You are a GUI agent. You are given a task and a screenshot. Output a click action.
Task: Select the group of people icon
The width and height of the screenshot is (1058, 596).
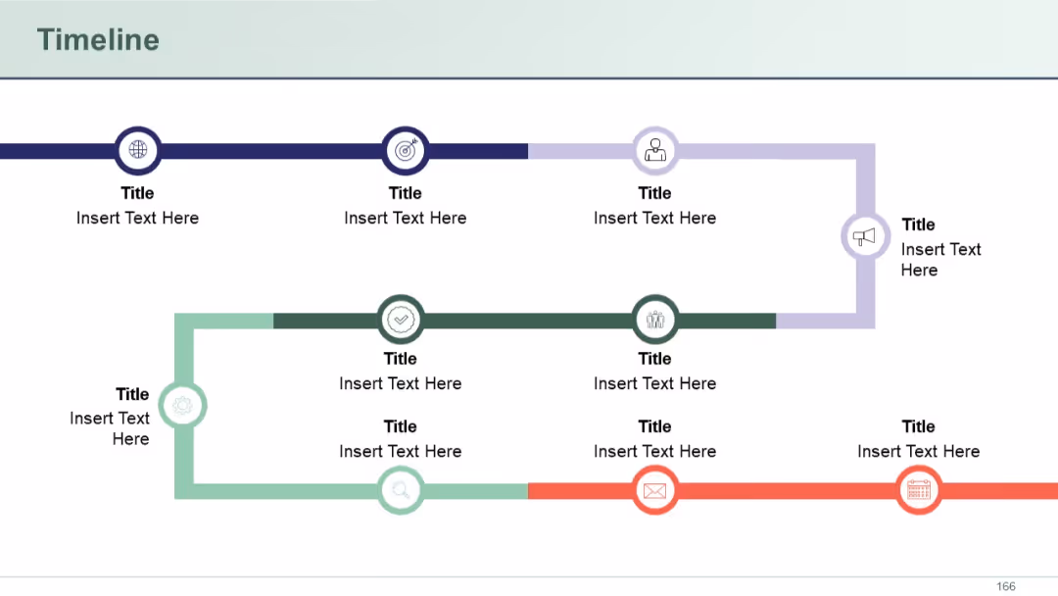[x=654, y=320]
